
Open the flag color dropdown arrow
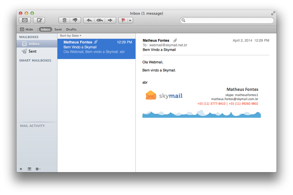[130, 20]
